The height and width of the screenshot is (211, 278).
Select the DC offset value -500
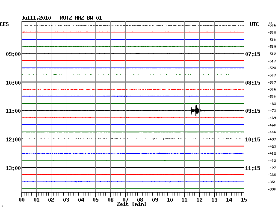[272, 97]
